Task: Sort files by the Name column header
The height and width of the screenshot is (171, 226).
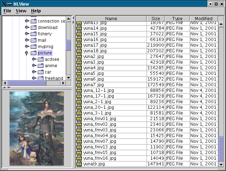Action: click(x=111, y=19)
